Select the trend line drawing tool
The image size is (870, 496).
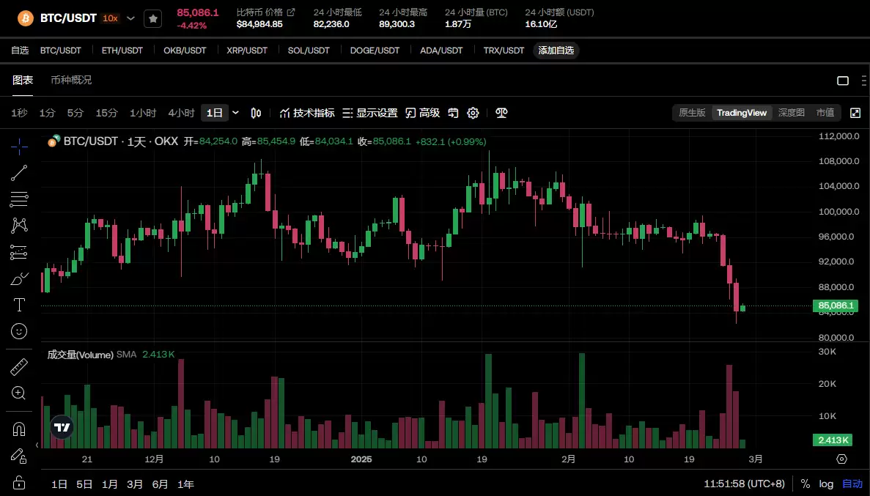tap(20, 173)
